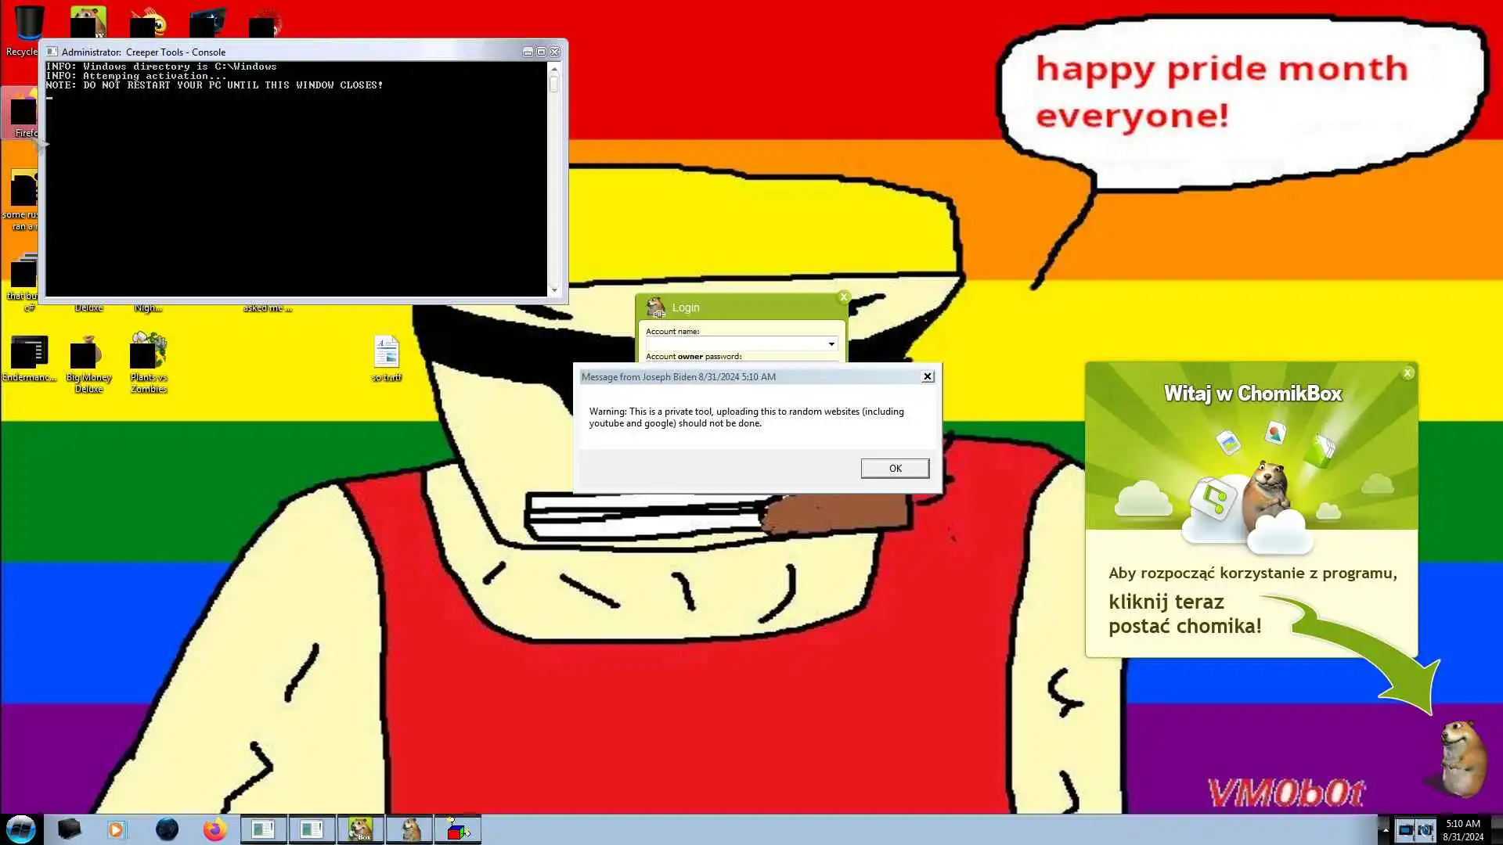The width and height of the screenshot is (1503, 845).
Task: Launch Firefox from the taskbar
Action: 214,829
